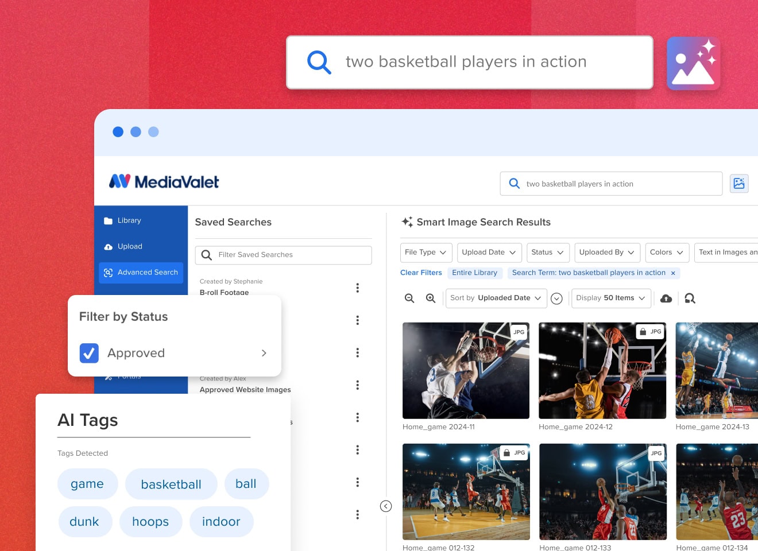Open the smart image search gradient icon

[x=693, y=63]
